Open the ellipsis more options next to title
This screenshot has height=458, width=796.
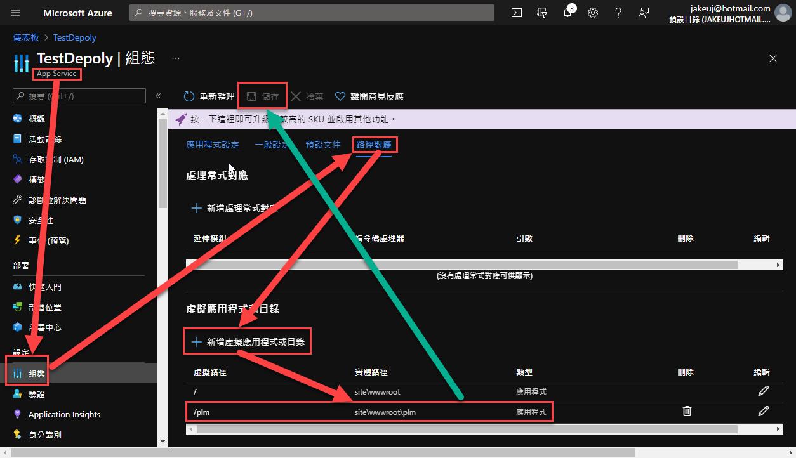176,58
